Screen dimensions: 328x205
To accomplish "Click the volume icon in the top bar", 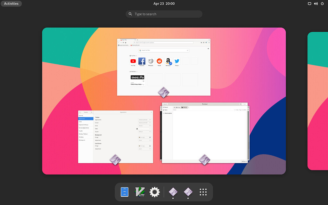I will click(316, 4).
